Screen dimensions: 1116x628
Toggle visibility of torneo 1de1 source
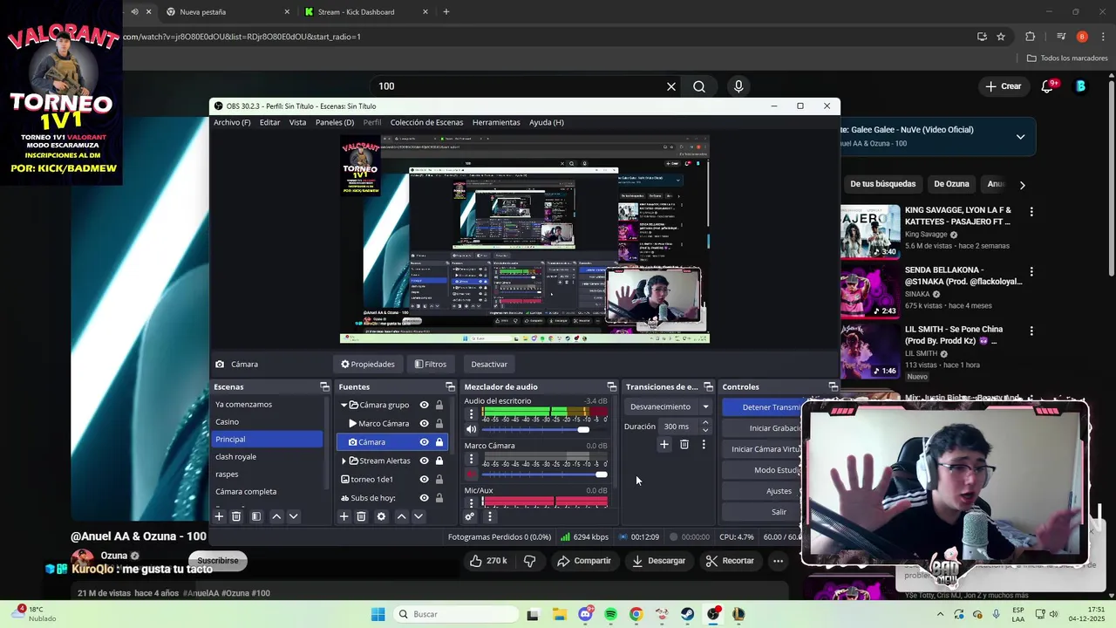click(424, 479)
